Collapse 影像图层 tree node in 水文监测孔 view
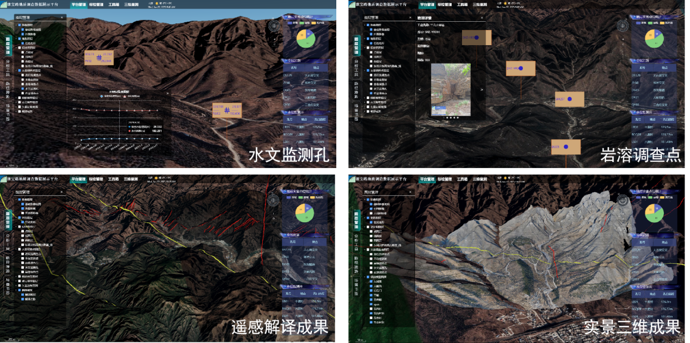The width and height of the screenshot is (690, 343). tap(16, 25)
